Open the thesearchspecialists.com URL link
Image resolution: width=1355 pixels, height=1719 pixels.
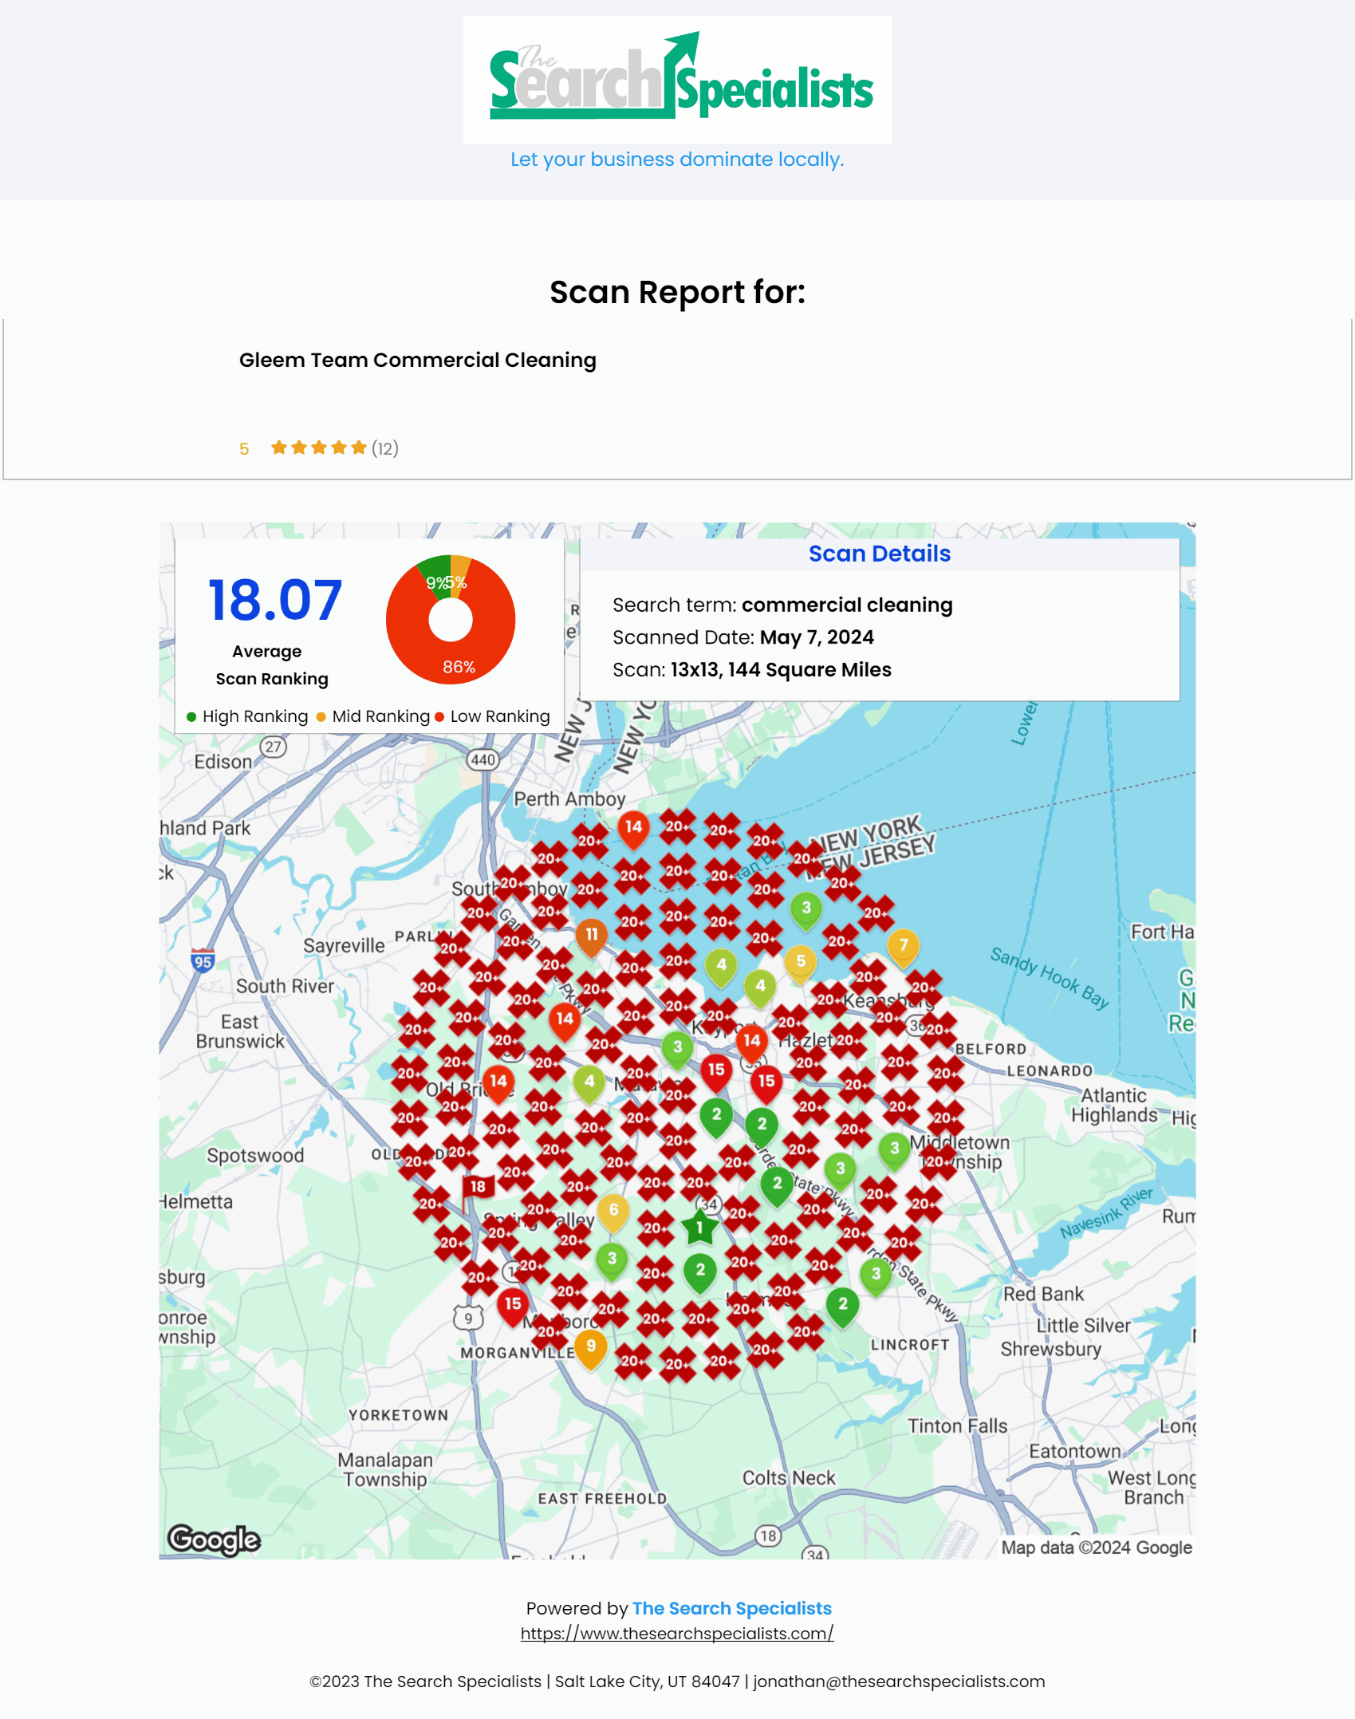point(677,1634)
